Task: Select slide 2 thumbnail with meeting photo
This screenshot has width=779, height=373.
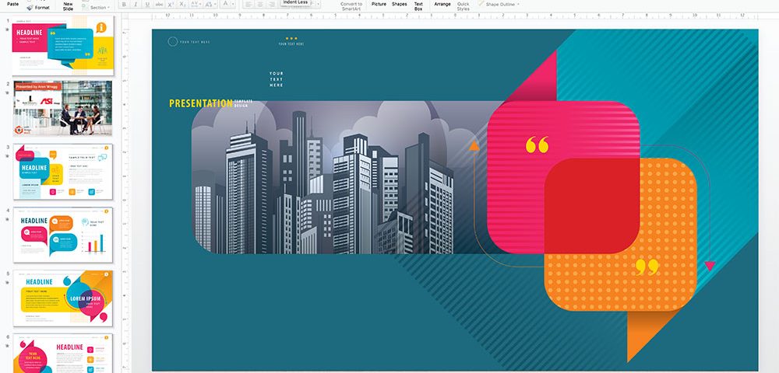Action: [62, 108]
